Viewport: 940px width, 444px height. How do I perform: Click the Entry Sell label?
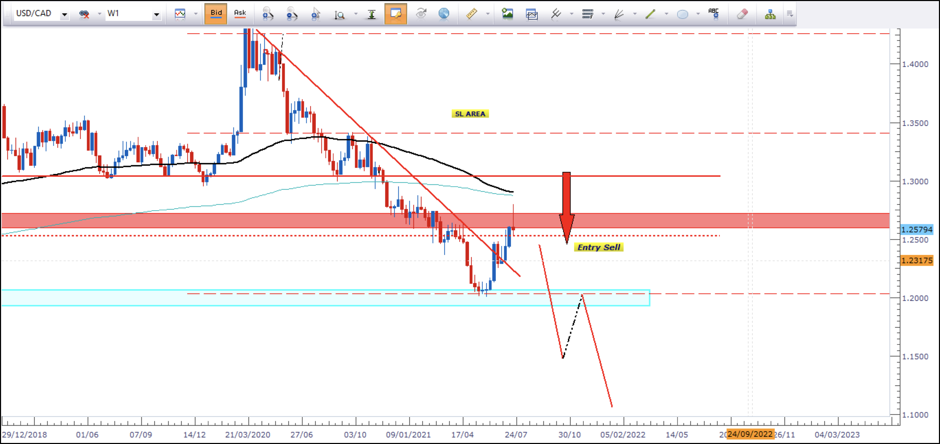tap(599, 247)
